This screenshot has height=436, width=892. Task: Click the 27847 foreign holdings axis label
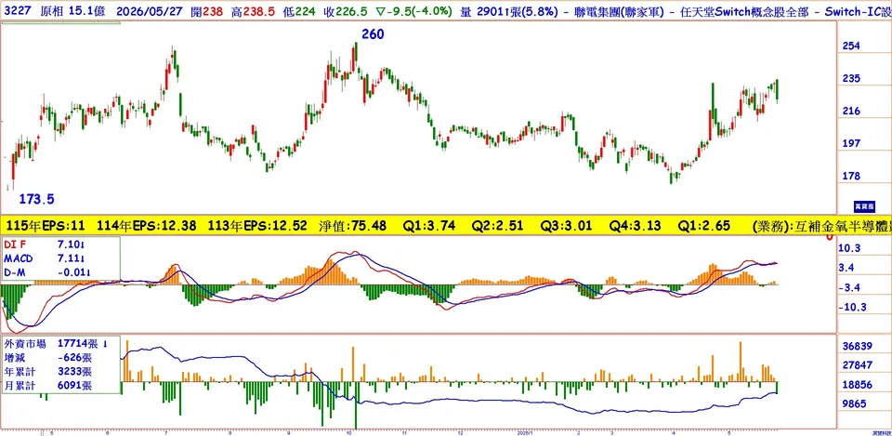(857, 364)
